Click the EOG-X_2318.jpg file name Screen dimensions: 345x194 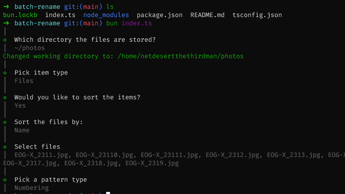[x=91, y=163]
